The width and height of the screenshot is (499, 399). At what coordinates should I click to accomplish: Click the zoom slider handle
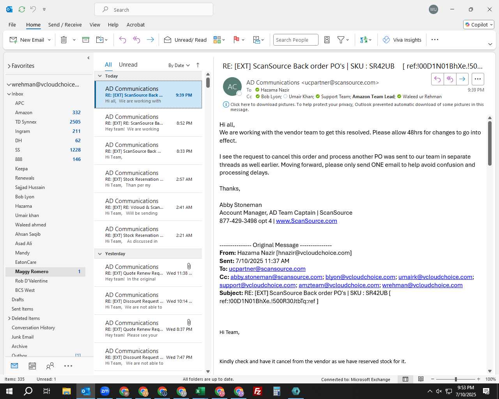tap(455, 379)
